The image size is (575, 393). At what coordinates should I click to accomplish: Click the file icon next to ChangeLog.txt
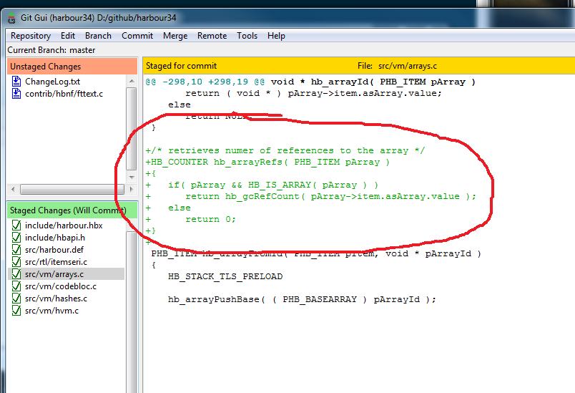[x=17, y=82]
